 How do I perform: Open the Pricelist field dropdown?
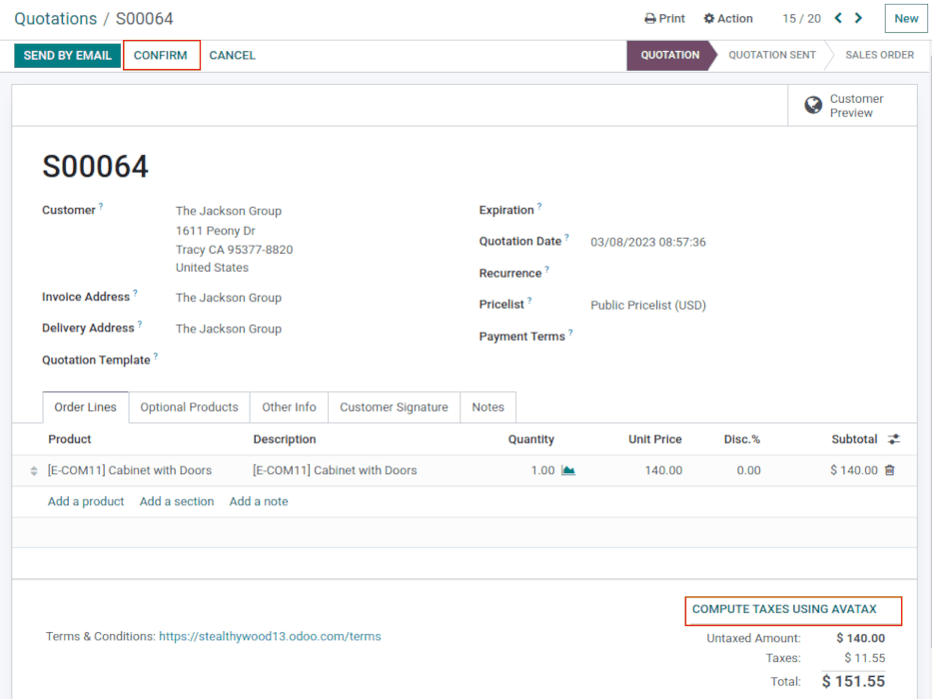click(649, 305)
